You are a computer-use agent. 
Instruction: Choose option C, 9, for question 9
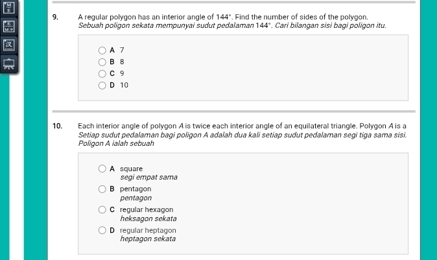pyautogui.click(x=102, y=73)
